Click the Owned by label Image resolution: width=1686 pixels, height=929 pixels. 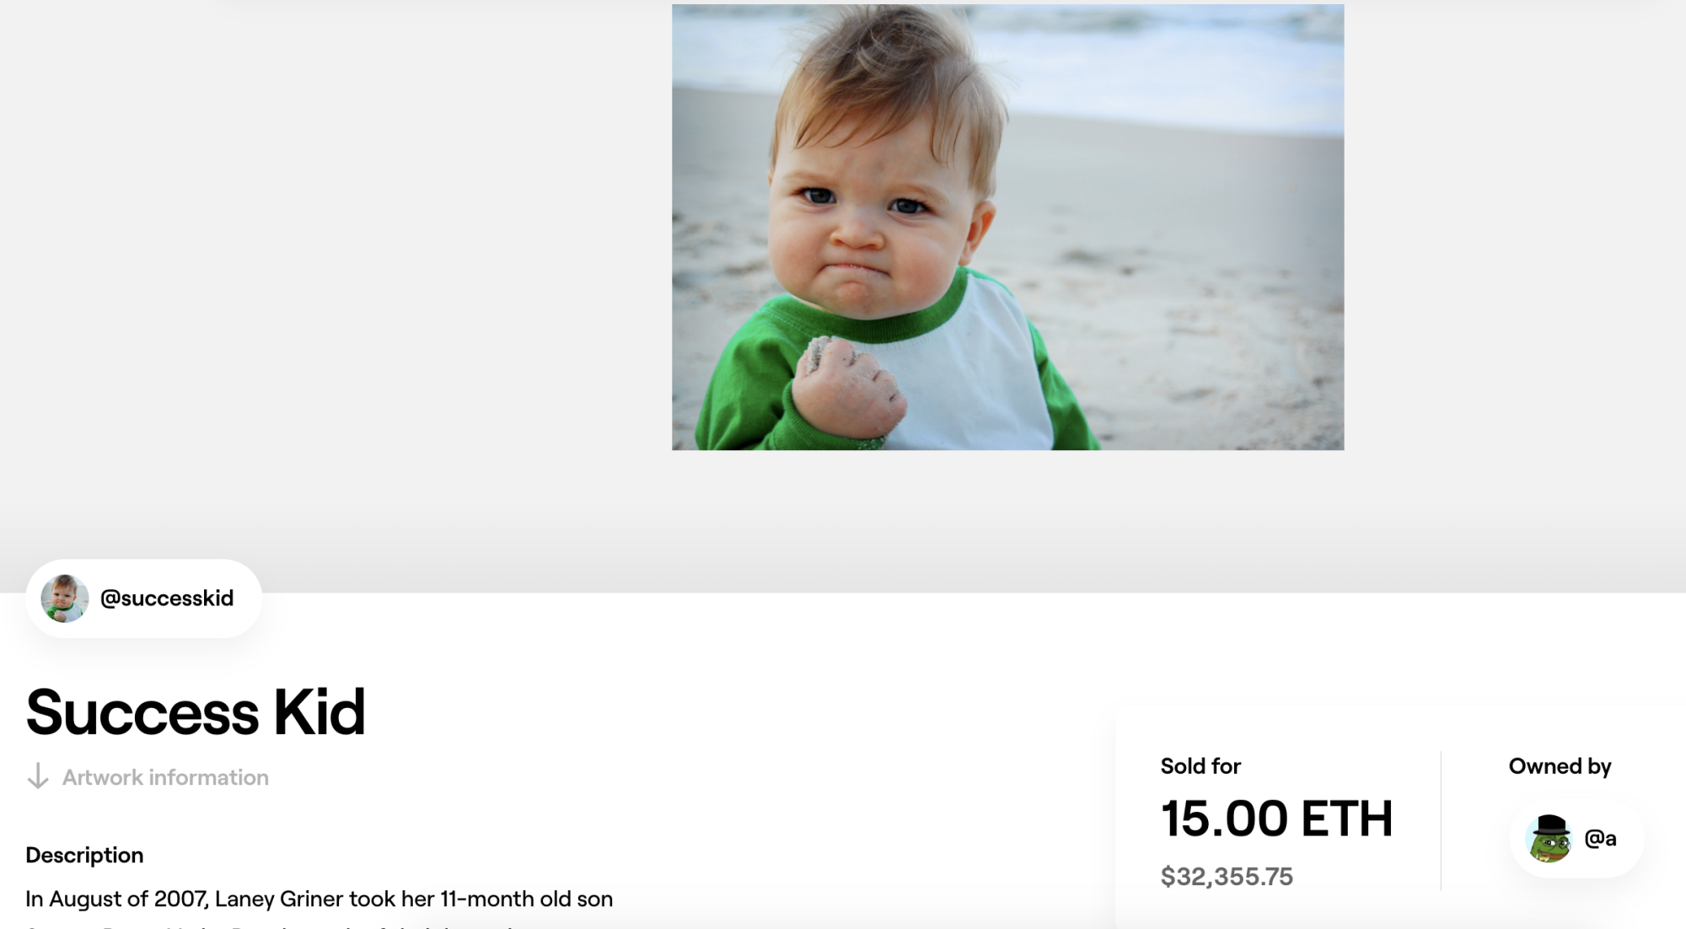1560,766
